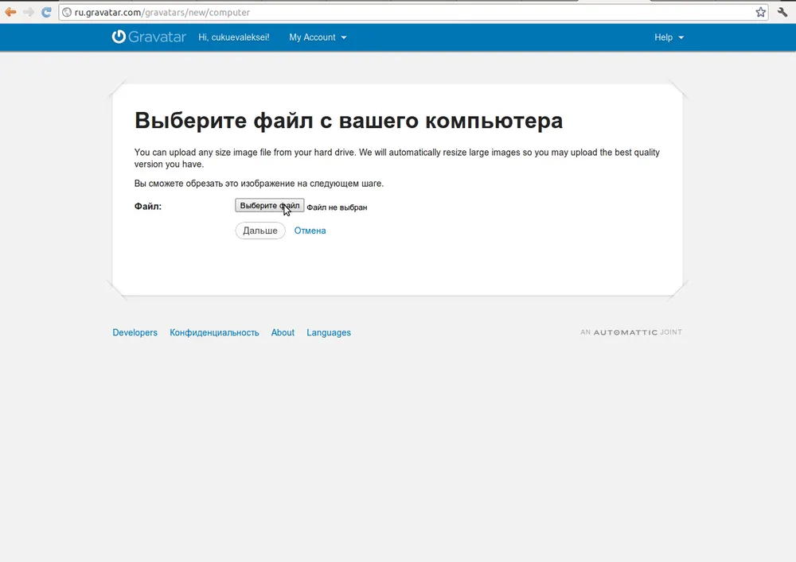Open site info globe icon in address bar

(67, 13)
